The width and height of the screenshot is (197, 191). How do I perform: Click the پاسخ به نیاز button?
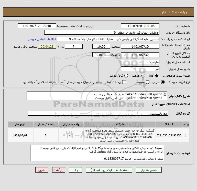(149, 170)
